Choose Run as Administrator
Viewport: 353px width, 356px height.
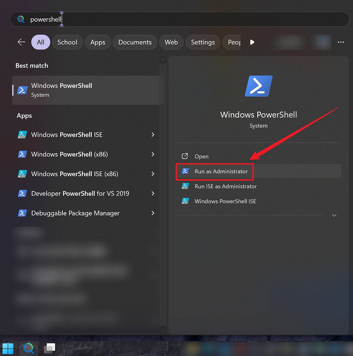258,171
